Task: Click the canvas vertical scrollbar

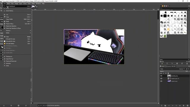Action: coord(158,56)
